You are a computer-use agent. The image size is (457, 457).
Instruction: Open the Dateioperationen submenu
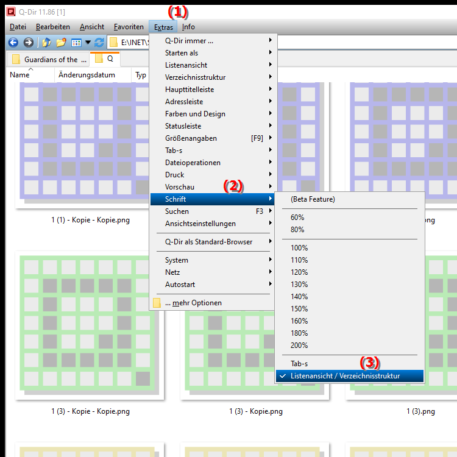pyautogui.click(x=212, y=163)
